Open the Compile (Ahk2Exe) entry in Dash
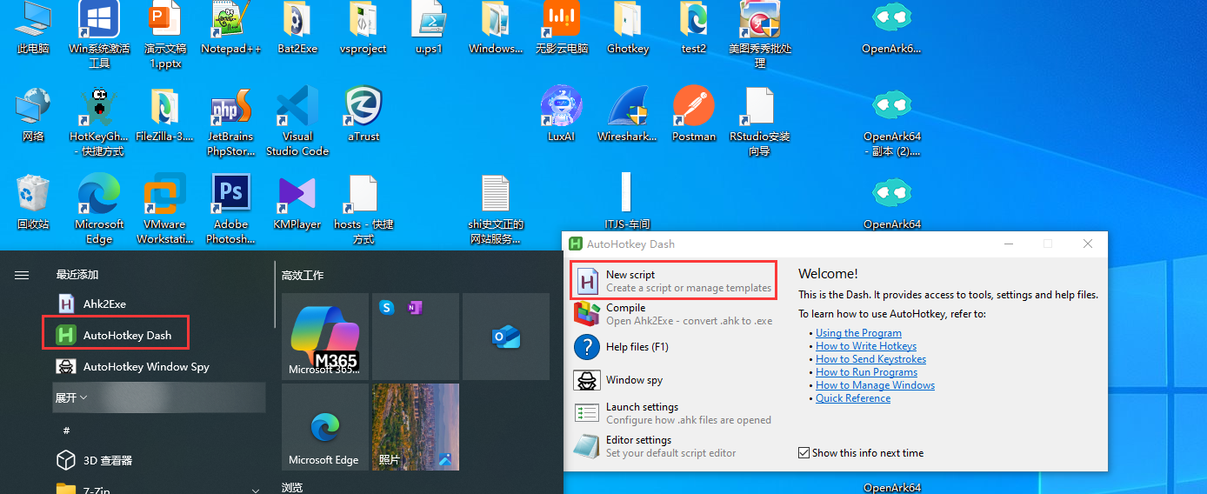Image resolution: width=1207 pixels, height=494 pixels. tap(672, 314)
